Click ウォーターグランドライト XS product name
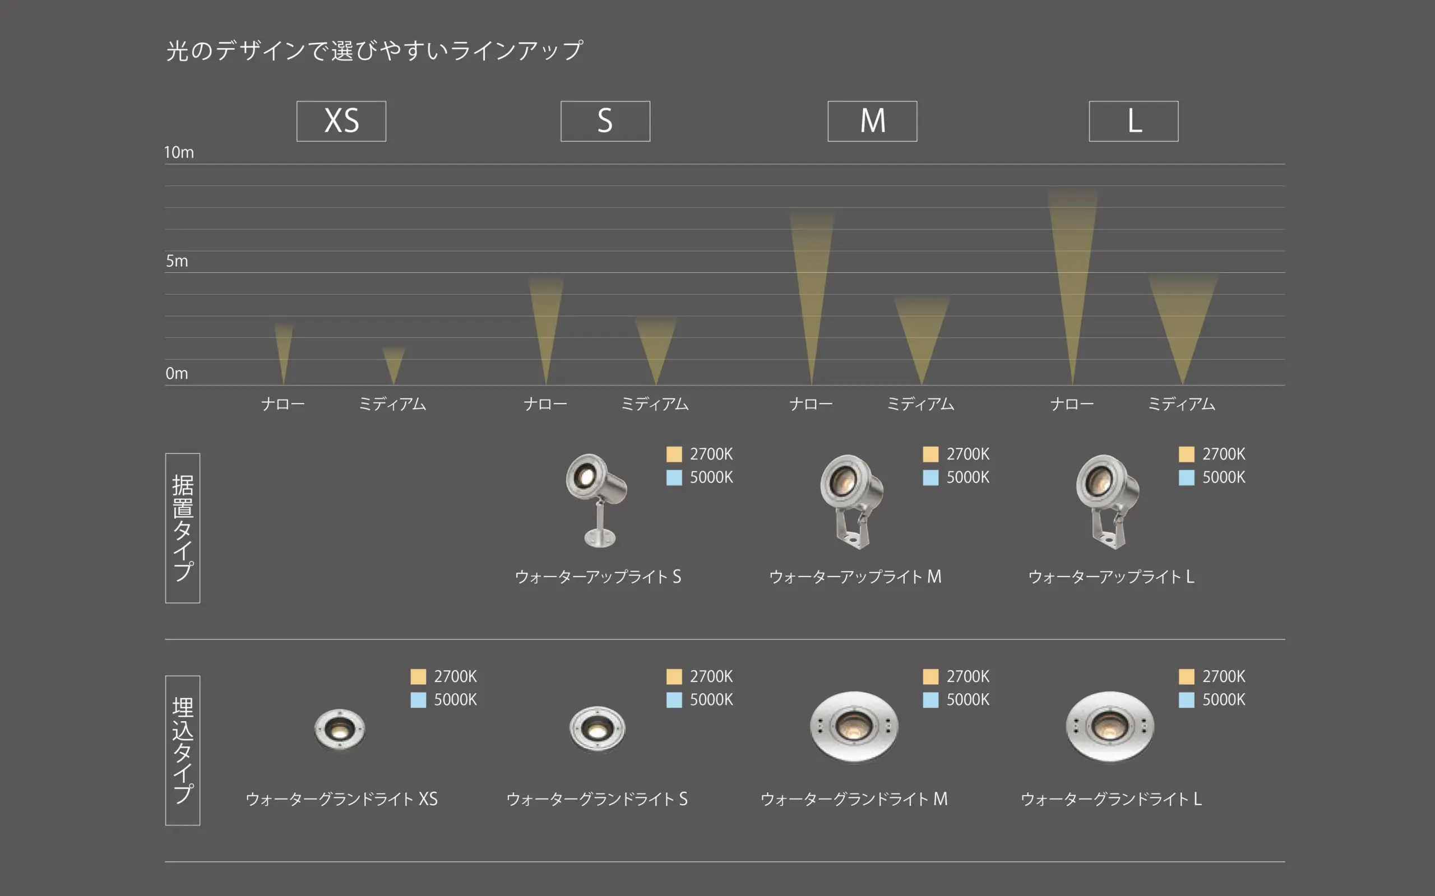Viewport: 1435px width, 896px height. (x=341, y=799)
